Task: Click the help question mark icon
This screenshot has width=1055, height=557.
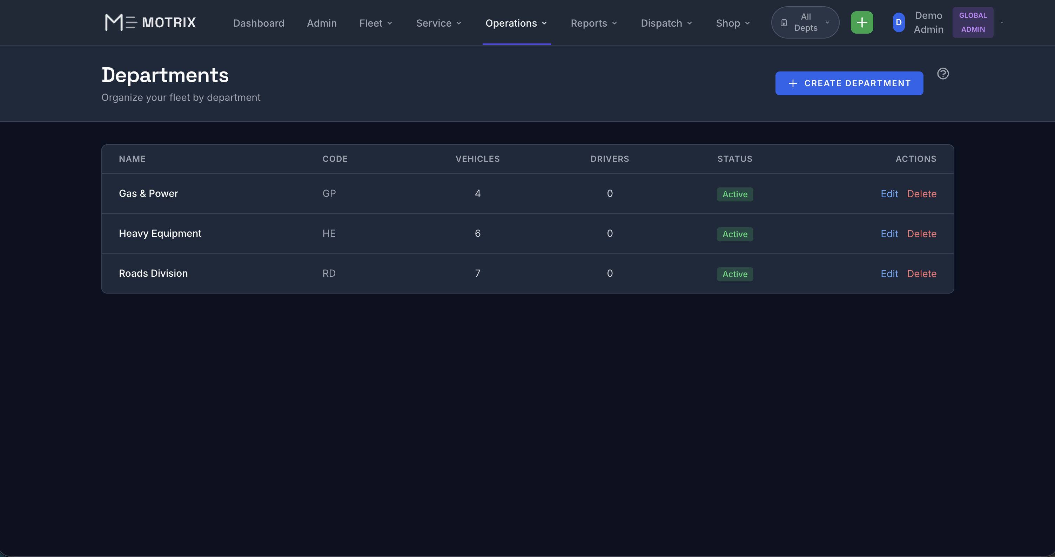Action: pos(943,73)
